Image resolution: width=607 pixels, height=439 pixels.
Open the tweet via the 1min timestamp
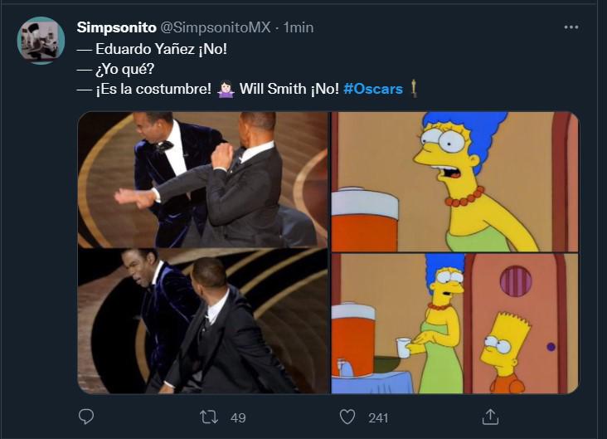point(299,27)
